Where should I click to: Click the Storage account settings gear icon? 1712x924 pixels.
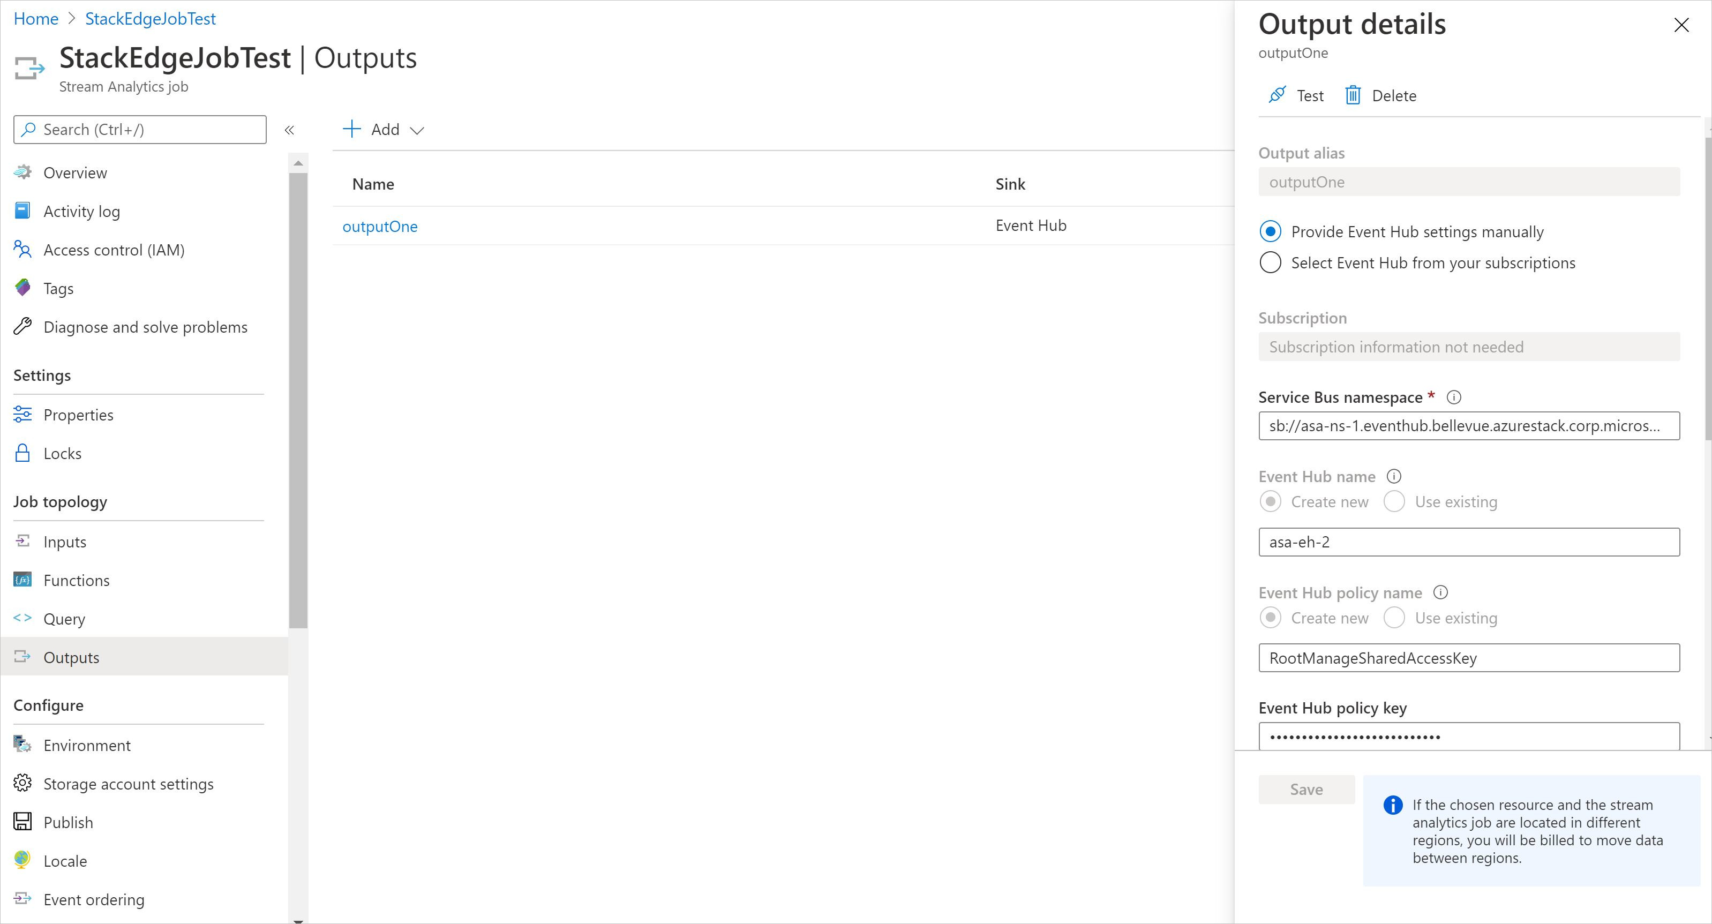[22, 784]
